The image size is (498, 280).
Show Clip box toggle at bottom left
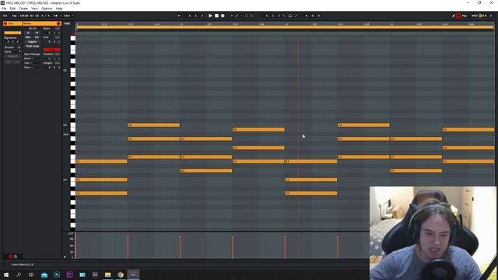[10, 257]
